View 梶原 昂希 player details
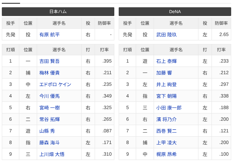 [x=166, y=154]
